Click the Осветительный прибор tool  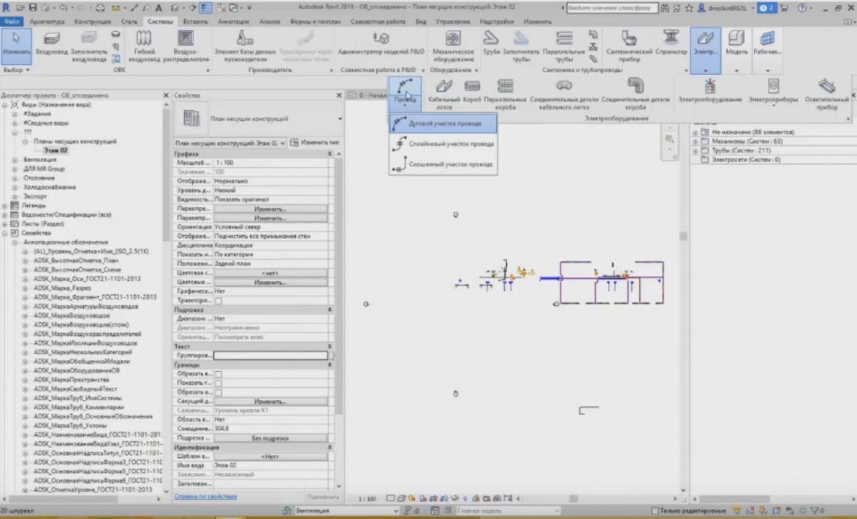tap(828, 93)
